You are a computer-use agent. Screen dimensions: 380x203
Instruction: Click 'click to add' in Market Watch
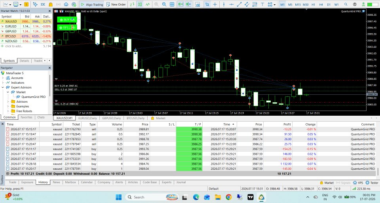(13, 46)
